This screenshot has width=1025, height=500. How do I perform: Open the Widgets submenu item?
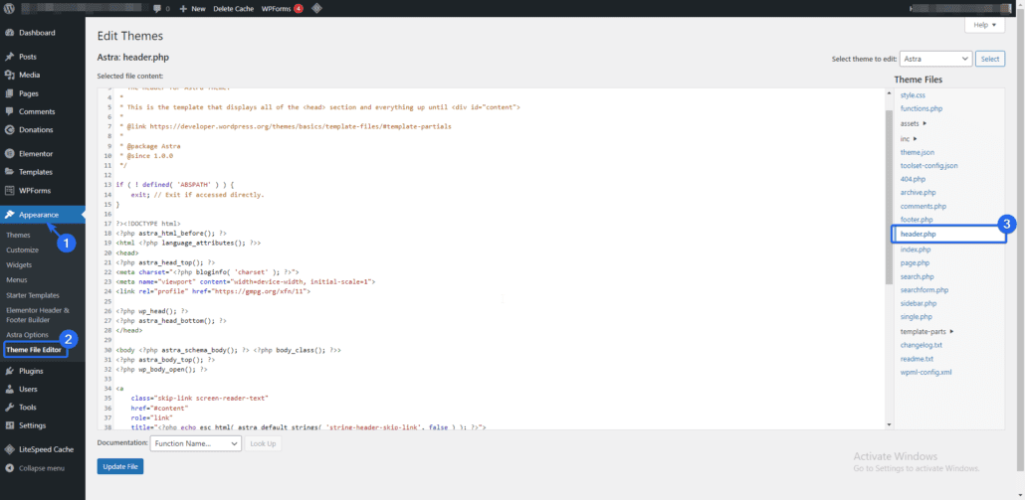(x=19, y=265)
